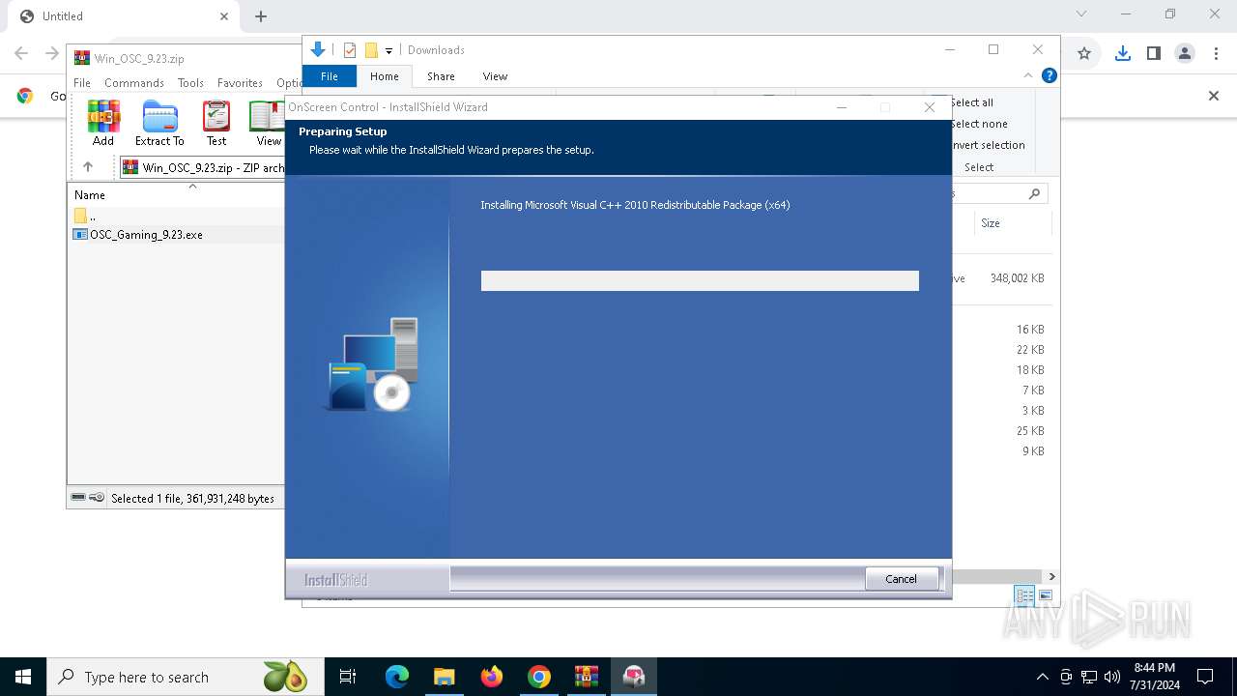Open the volume control in system tray
The height and width of the screenshot is (696, 1237).
(1112, 677)
